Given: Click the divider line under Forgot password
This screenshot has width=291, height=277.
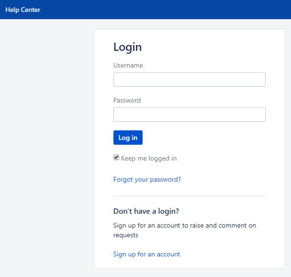Looking at the screenshot, I should [x=190, y=196].
